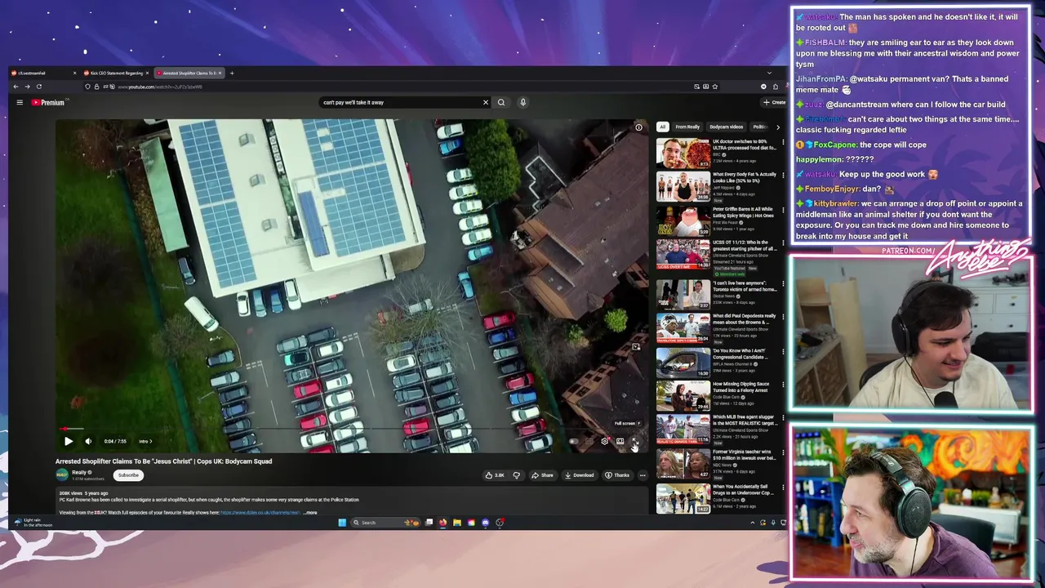The image size is (1045, 588).
Task: Select the Politics chip
Action: [759, 127]
